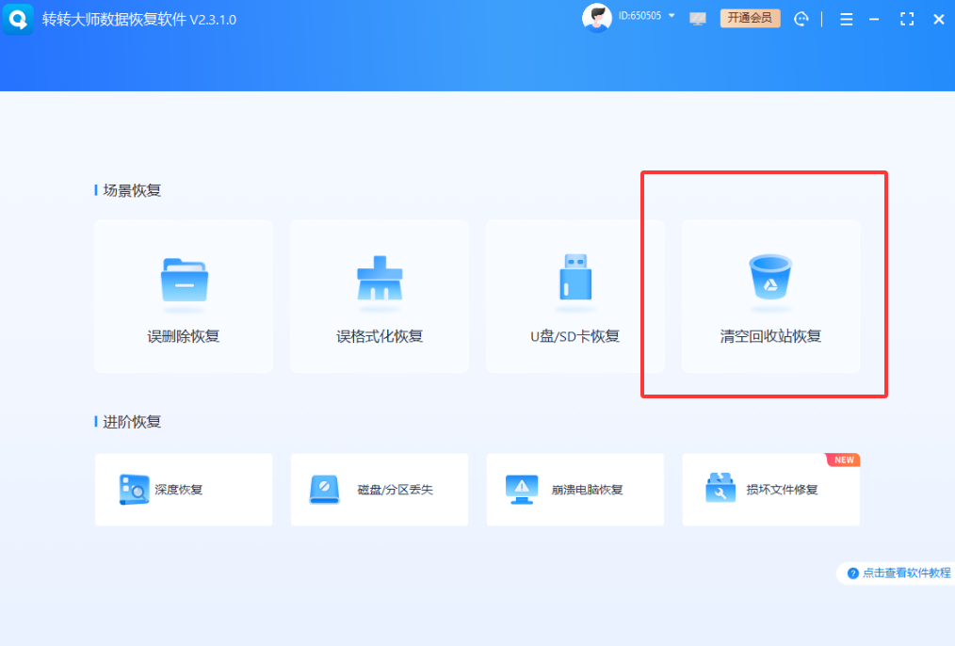Open the hamburger menu in the title bar
This screenshot has height=646, width=955.
tap(846, 20)
